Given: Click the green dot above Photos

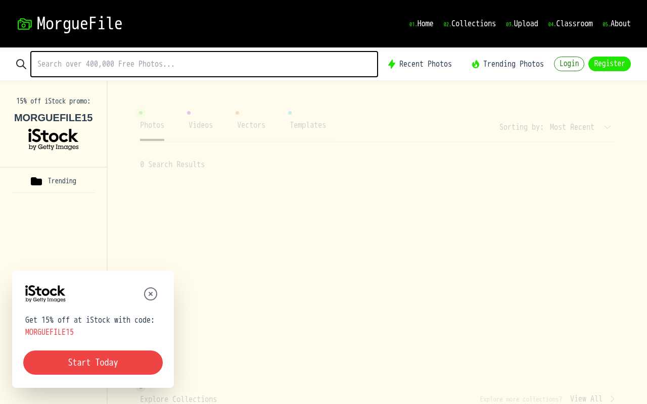Looking at the screenshot, I should [141, 113].
